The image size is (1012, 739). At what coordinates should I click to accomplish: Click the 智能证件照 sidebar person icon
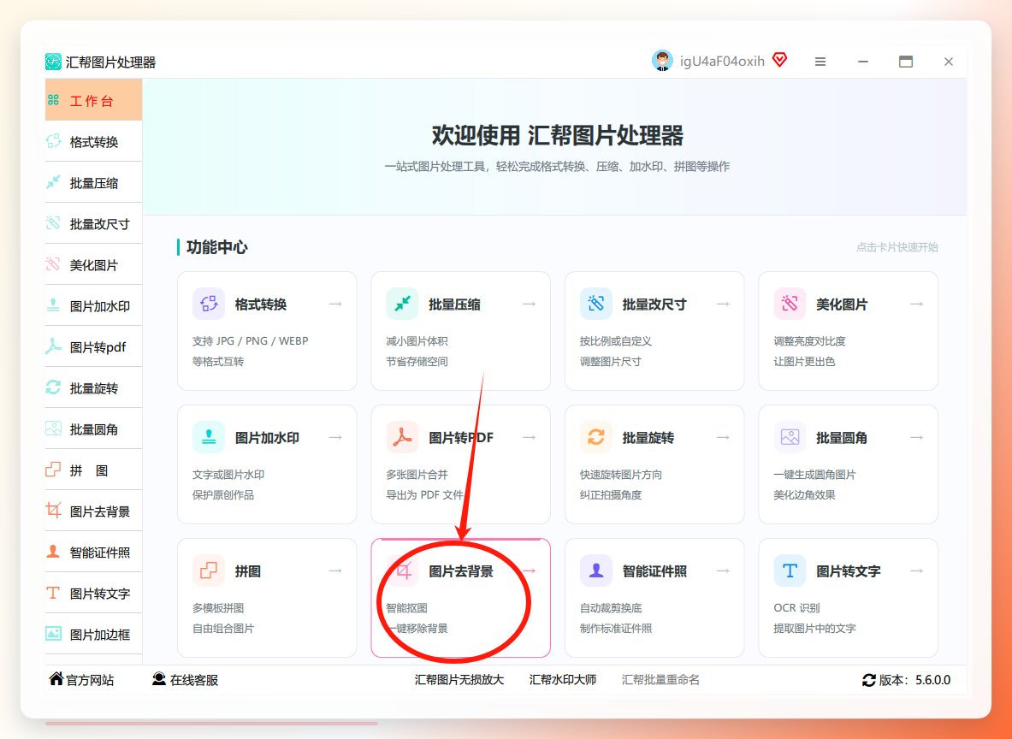click(x=53, y=553)
